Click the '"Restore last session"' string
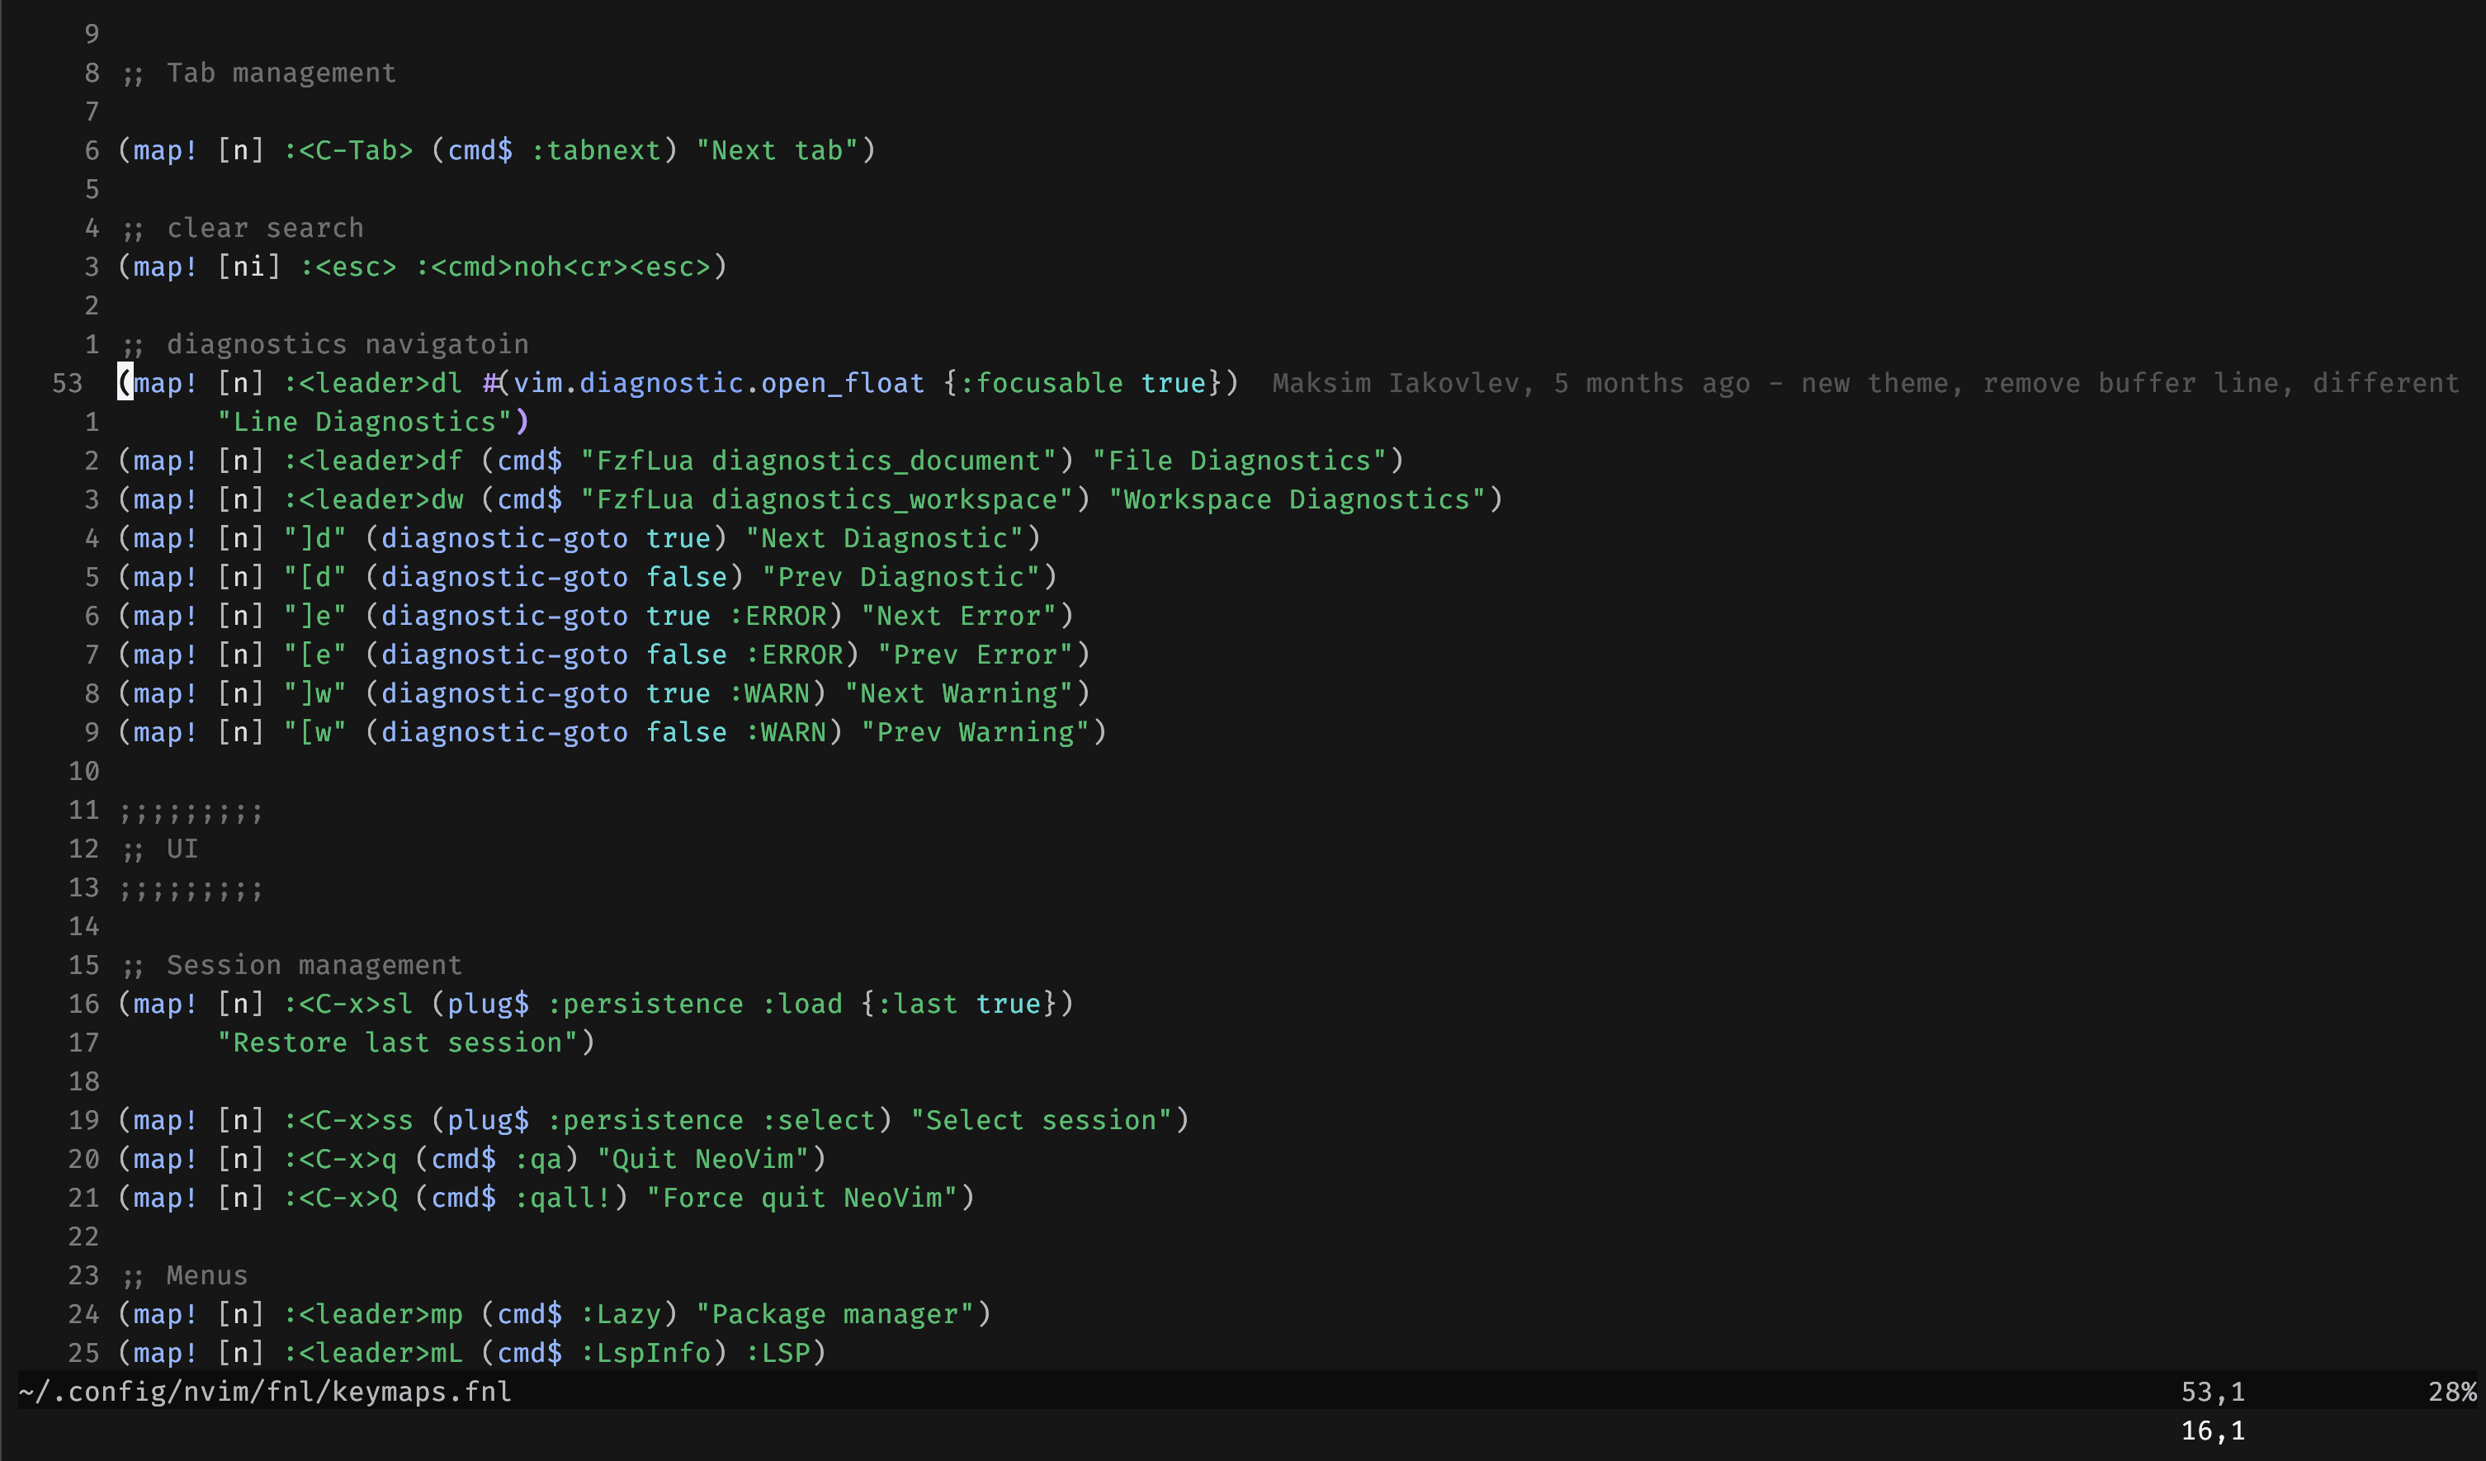Viewport: 2486px width, 1461px height. coord(399,1043)
